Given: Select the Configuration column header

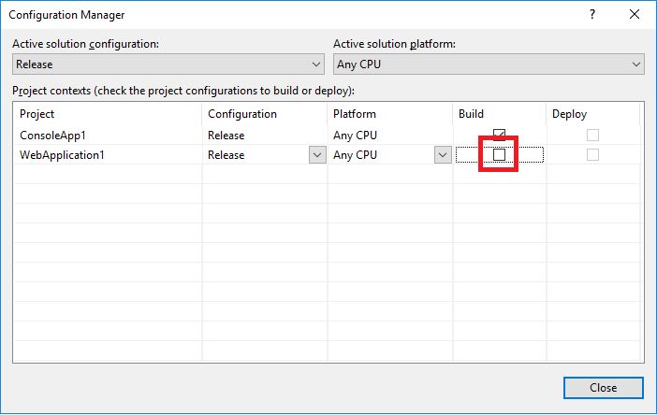Looking at the screenshot, I should pos(265,114).
